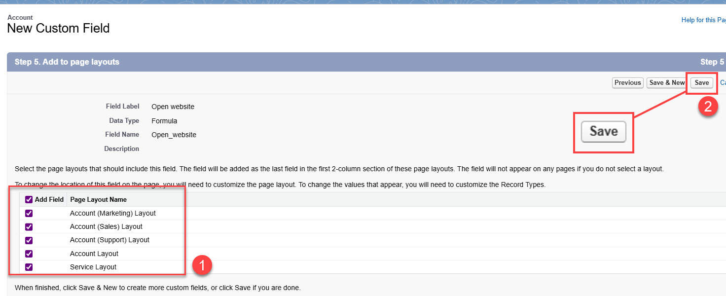Uncheck the Account (Marketing) Layout checkbox
The width and height of the screenshot is (726, 296).
pyautogui.click(x=29, y=213)
